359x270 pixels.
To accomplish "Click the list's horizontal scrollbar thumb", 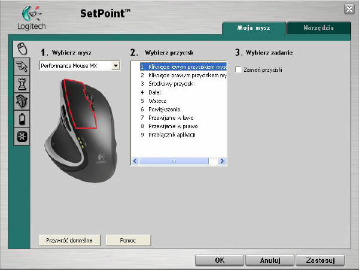I will [x=174, y=161].
